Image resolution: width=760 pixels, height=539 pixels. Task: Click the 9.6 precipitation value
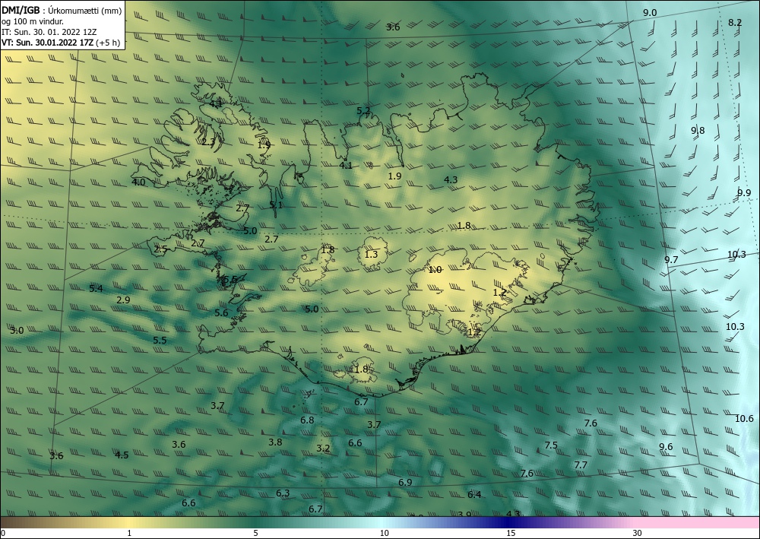coord(666,447)
